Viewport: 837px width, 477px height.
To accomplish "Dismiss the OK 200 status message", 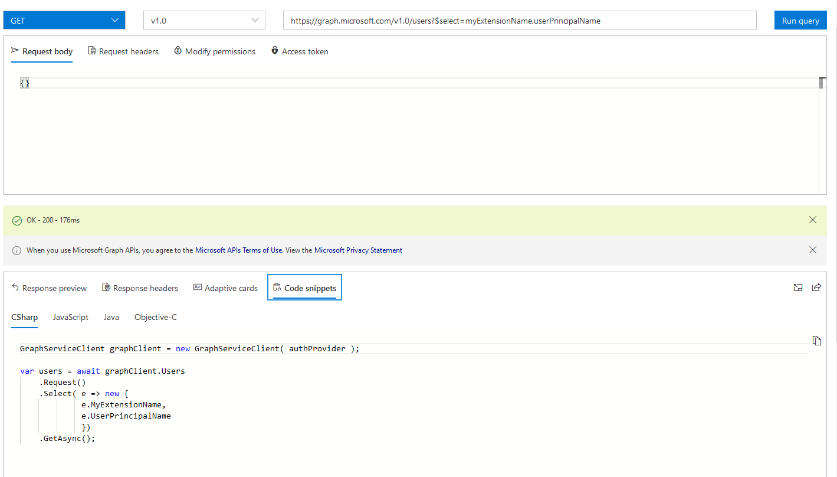I will pyautogui.click(x=813, y=219).
